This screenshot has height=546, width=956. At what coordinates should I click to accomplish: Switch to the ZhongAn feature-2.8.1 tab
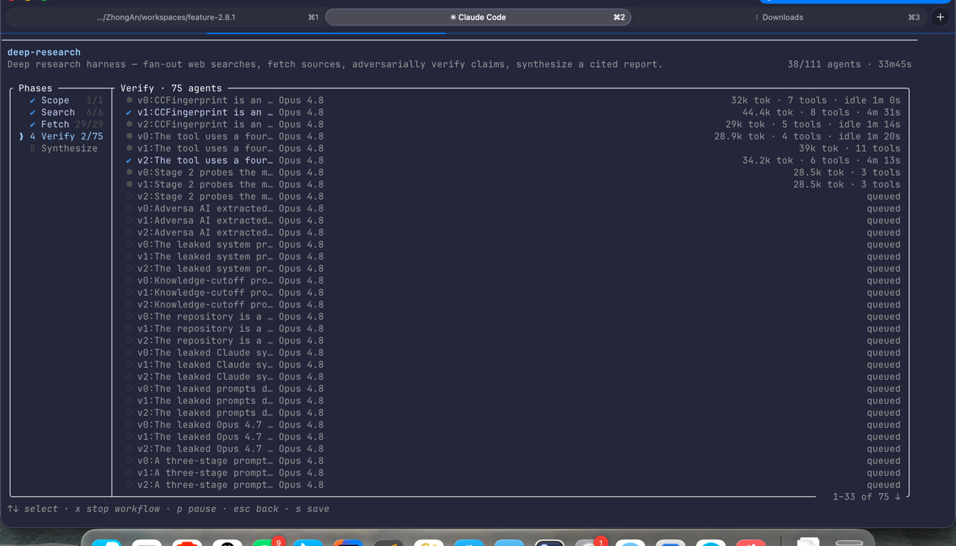(x=166, y=17)
